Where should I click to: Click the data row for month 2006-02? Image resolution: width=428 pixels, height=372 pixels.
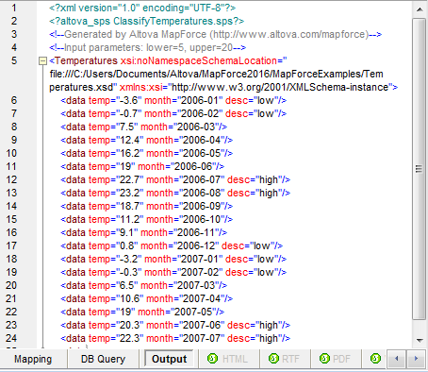coord(173,113)
